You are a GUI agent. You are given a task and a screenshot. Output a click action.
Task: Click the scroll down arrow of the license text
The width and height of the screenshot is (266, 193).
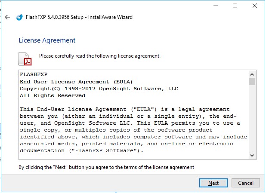click(x=252, y=155)
